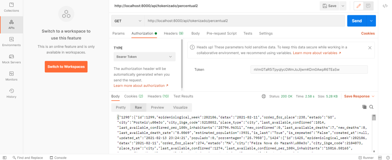This screenshot has height=160, width=392.
Task: Expand the Save options arrow
Action: click(343, 6)
